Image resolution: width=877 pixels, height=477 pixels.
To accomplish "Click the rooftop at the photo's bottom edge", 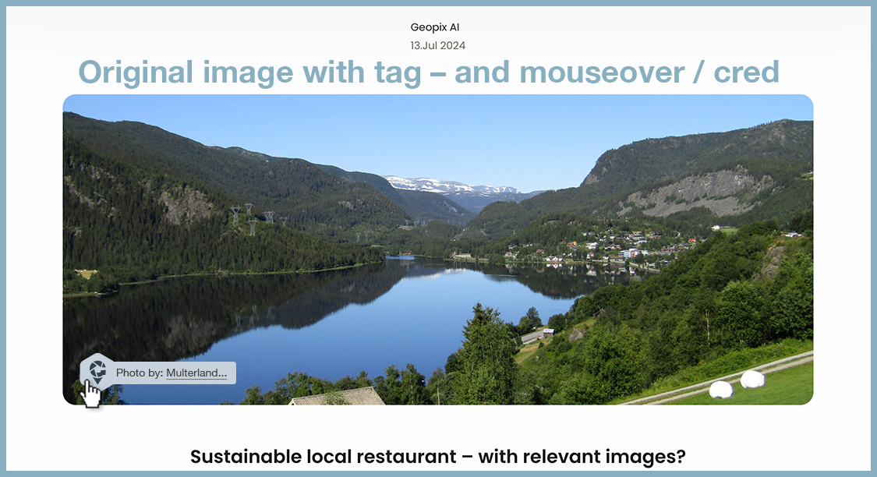I will click(337, 397).
